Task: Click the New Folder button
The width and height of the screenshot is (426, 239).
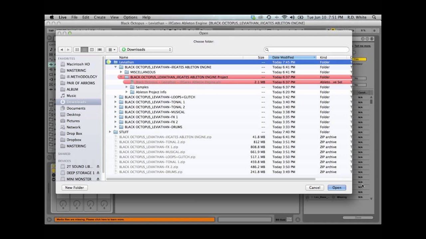Action: coord(75,188)
